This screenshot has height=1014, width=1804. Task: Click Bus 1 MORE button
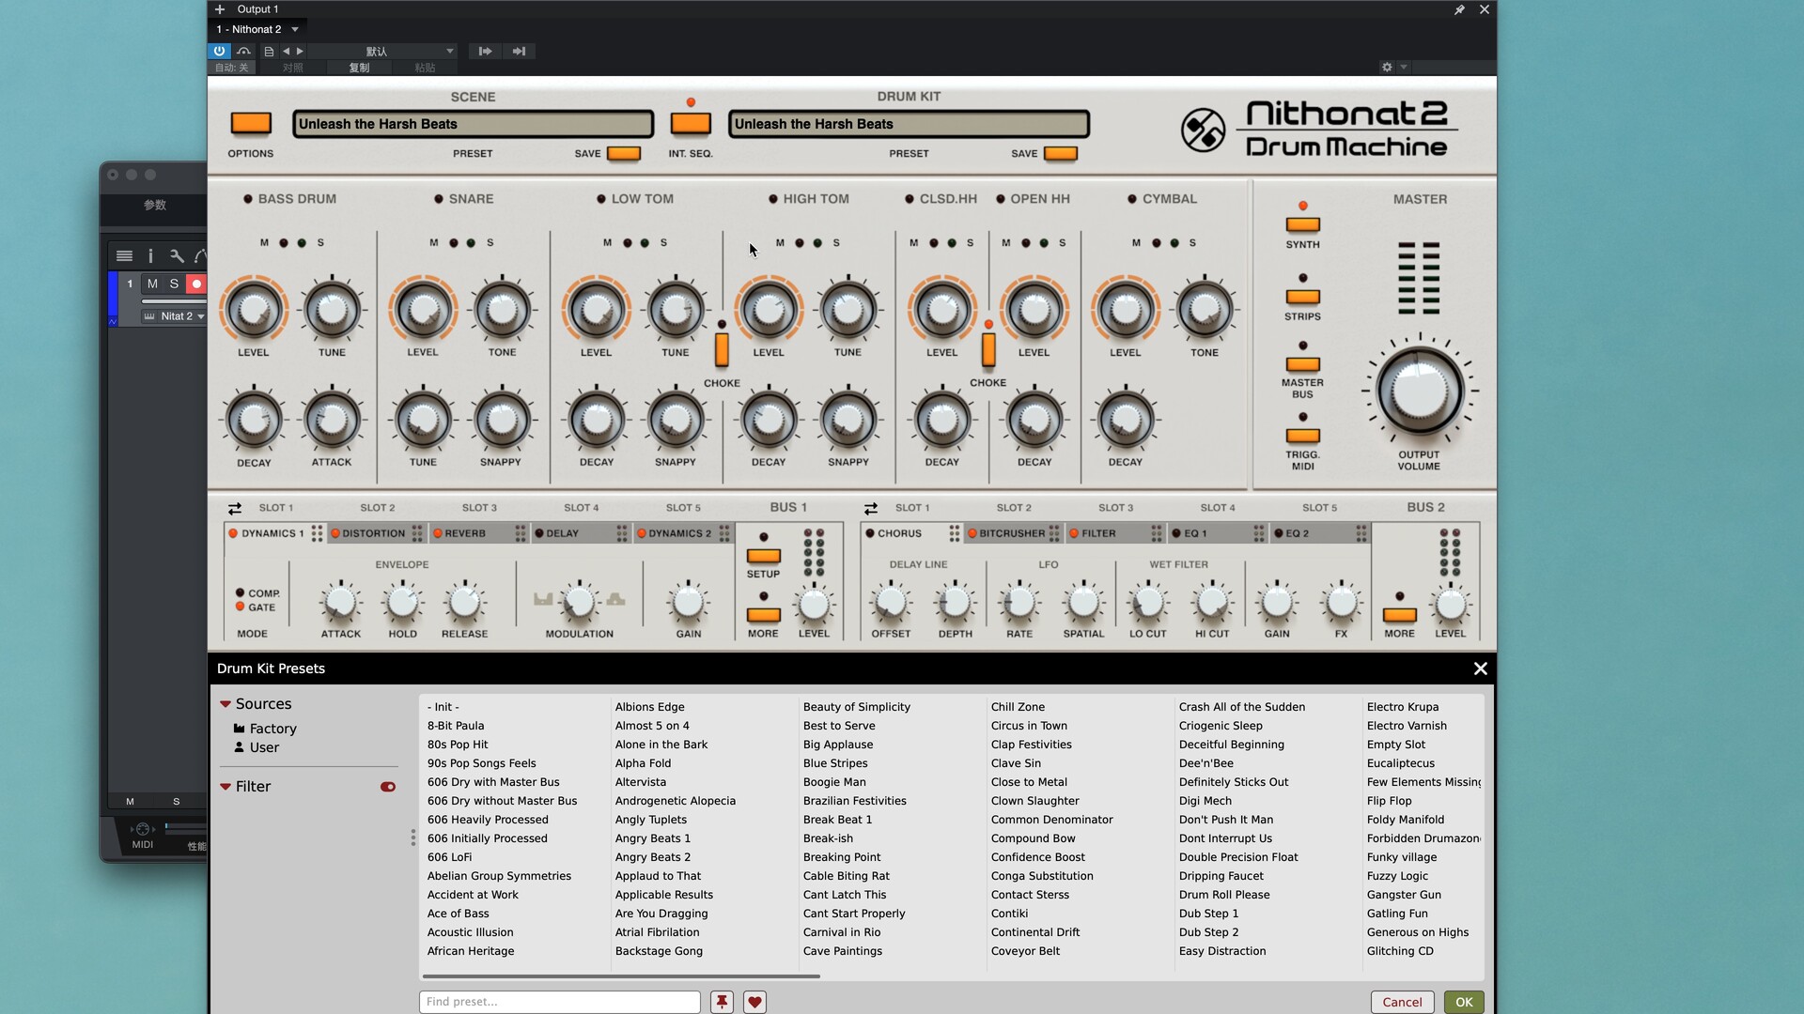click(x=763, y=615)
